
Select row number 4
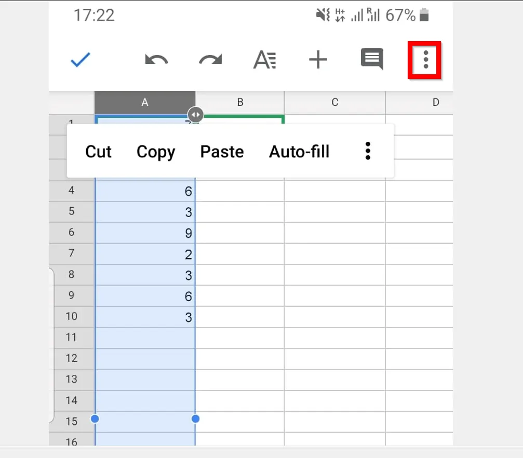72,190
